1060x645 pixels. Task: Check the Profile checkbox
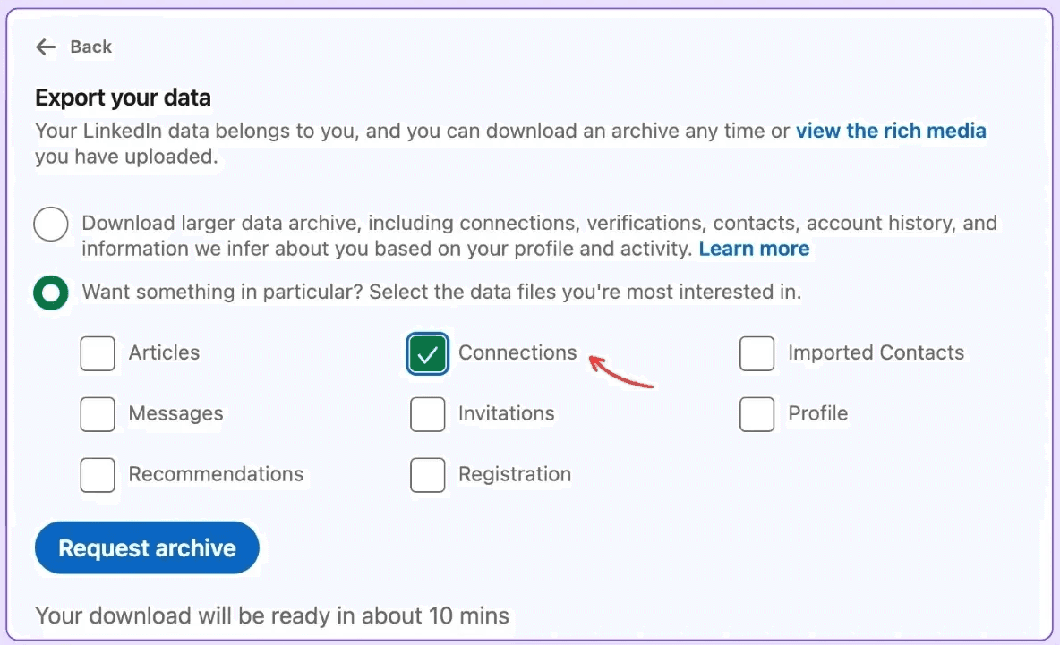757,414
